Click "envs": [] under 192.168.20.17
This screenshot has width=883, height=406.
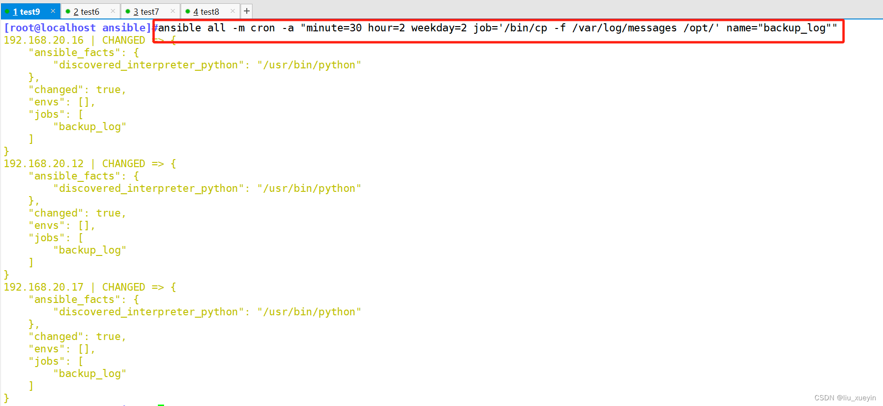(62, 349)
